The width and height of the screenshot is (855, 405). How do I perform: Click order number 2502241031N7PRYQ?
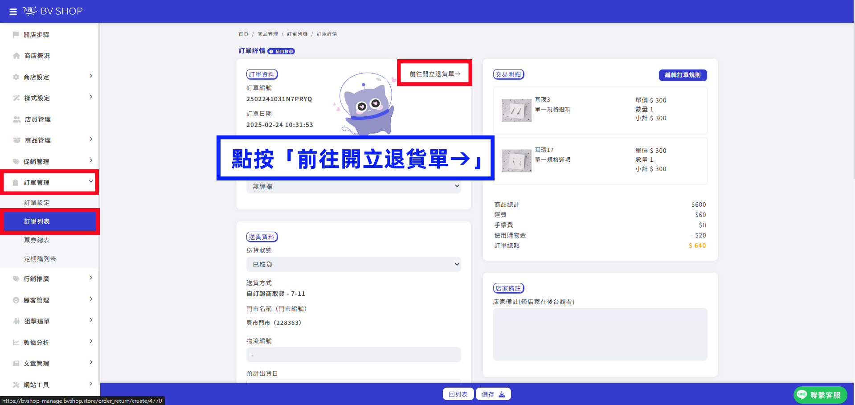[x=279, y=99]
